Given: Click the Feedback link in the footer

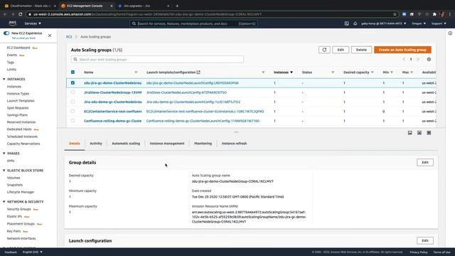Looking at the screenshot, I should 11,252.
